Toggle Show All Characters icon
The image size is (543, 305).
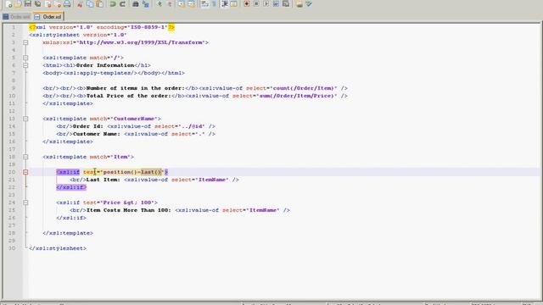pyautogui.click(x=215, y=4)
